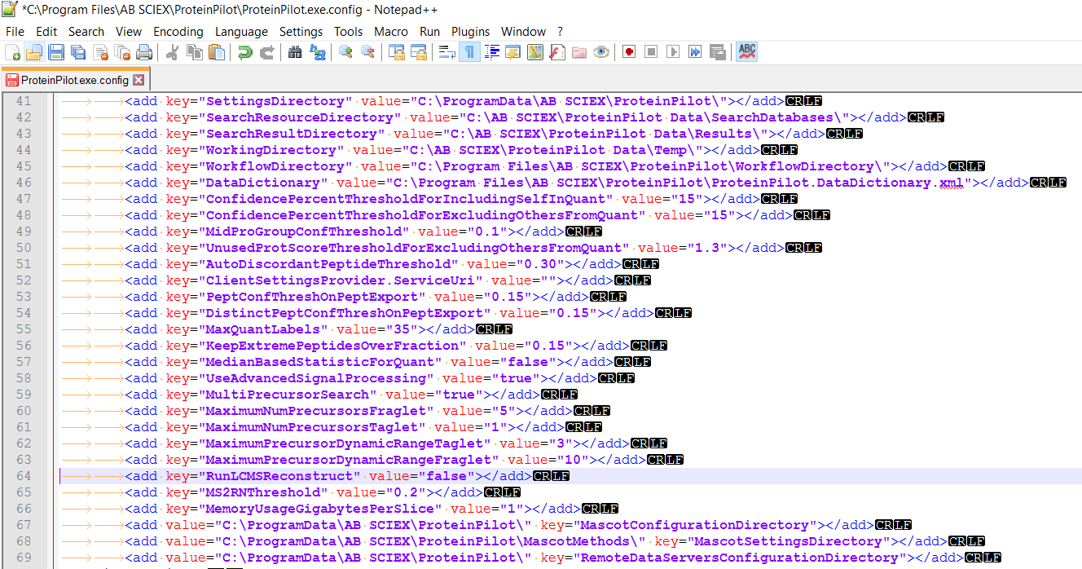Save all open files

(x=77, y=52)
